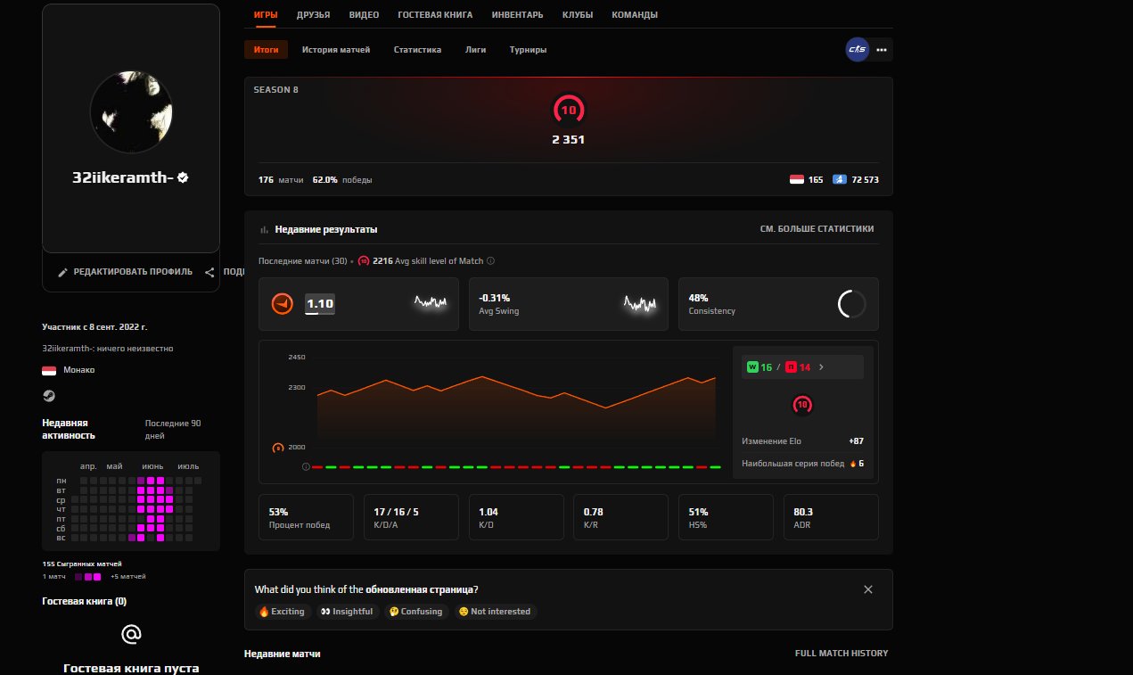
Task: Select the K/D/A 17 / 16 / 5 card
Action: [x=411, y=517]
